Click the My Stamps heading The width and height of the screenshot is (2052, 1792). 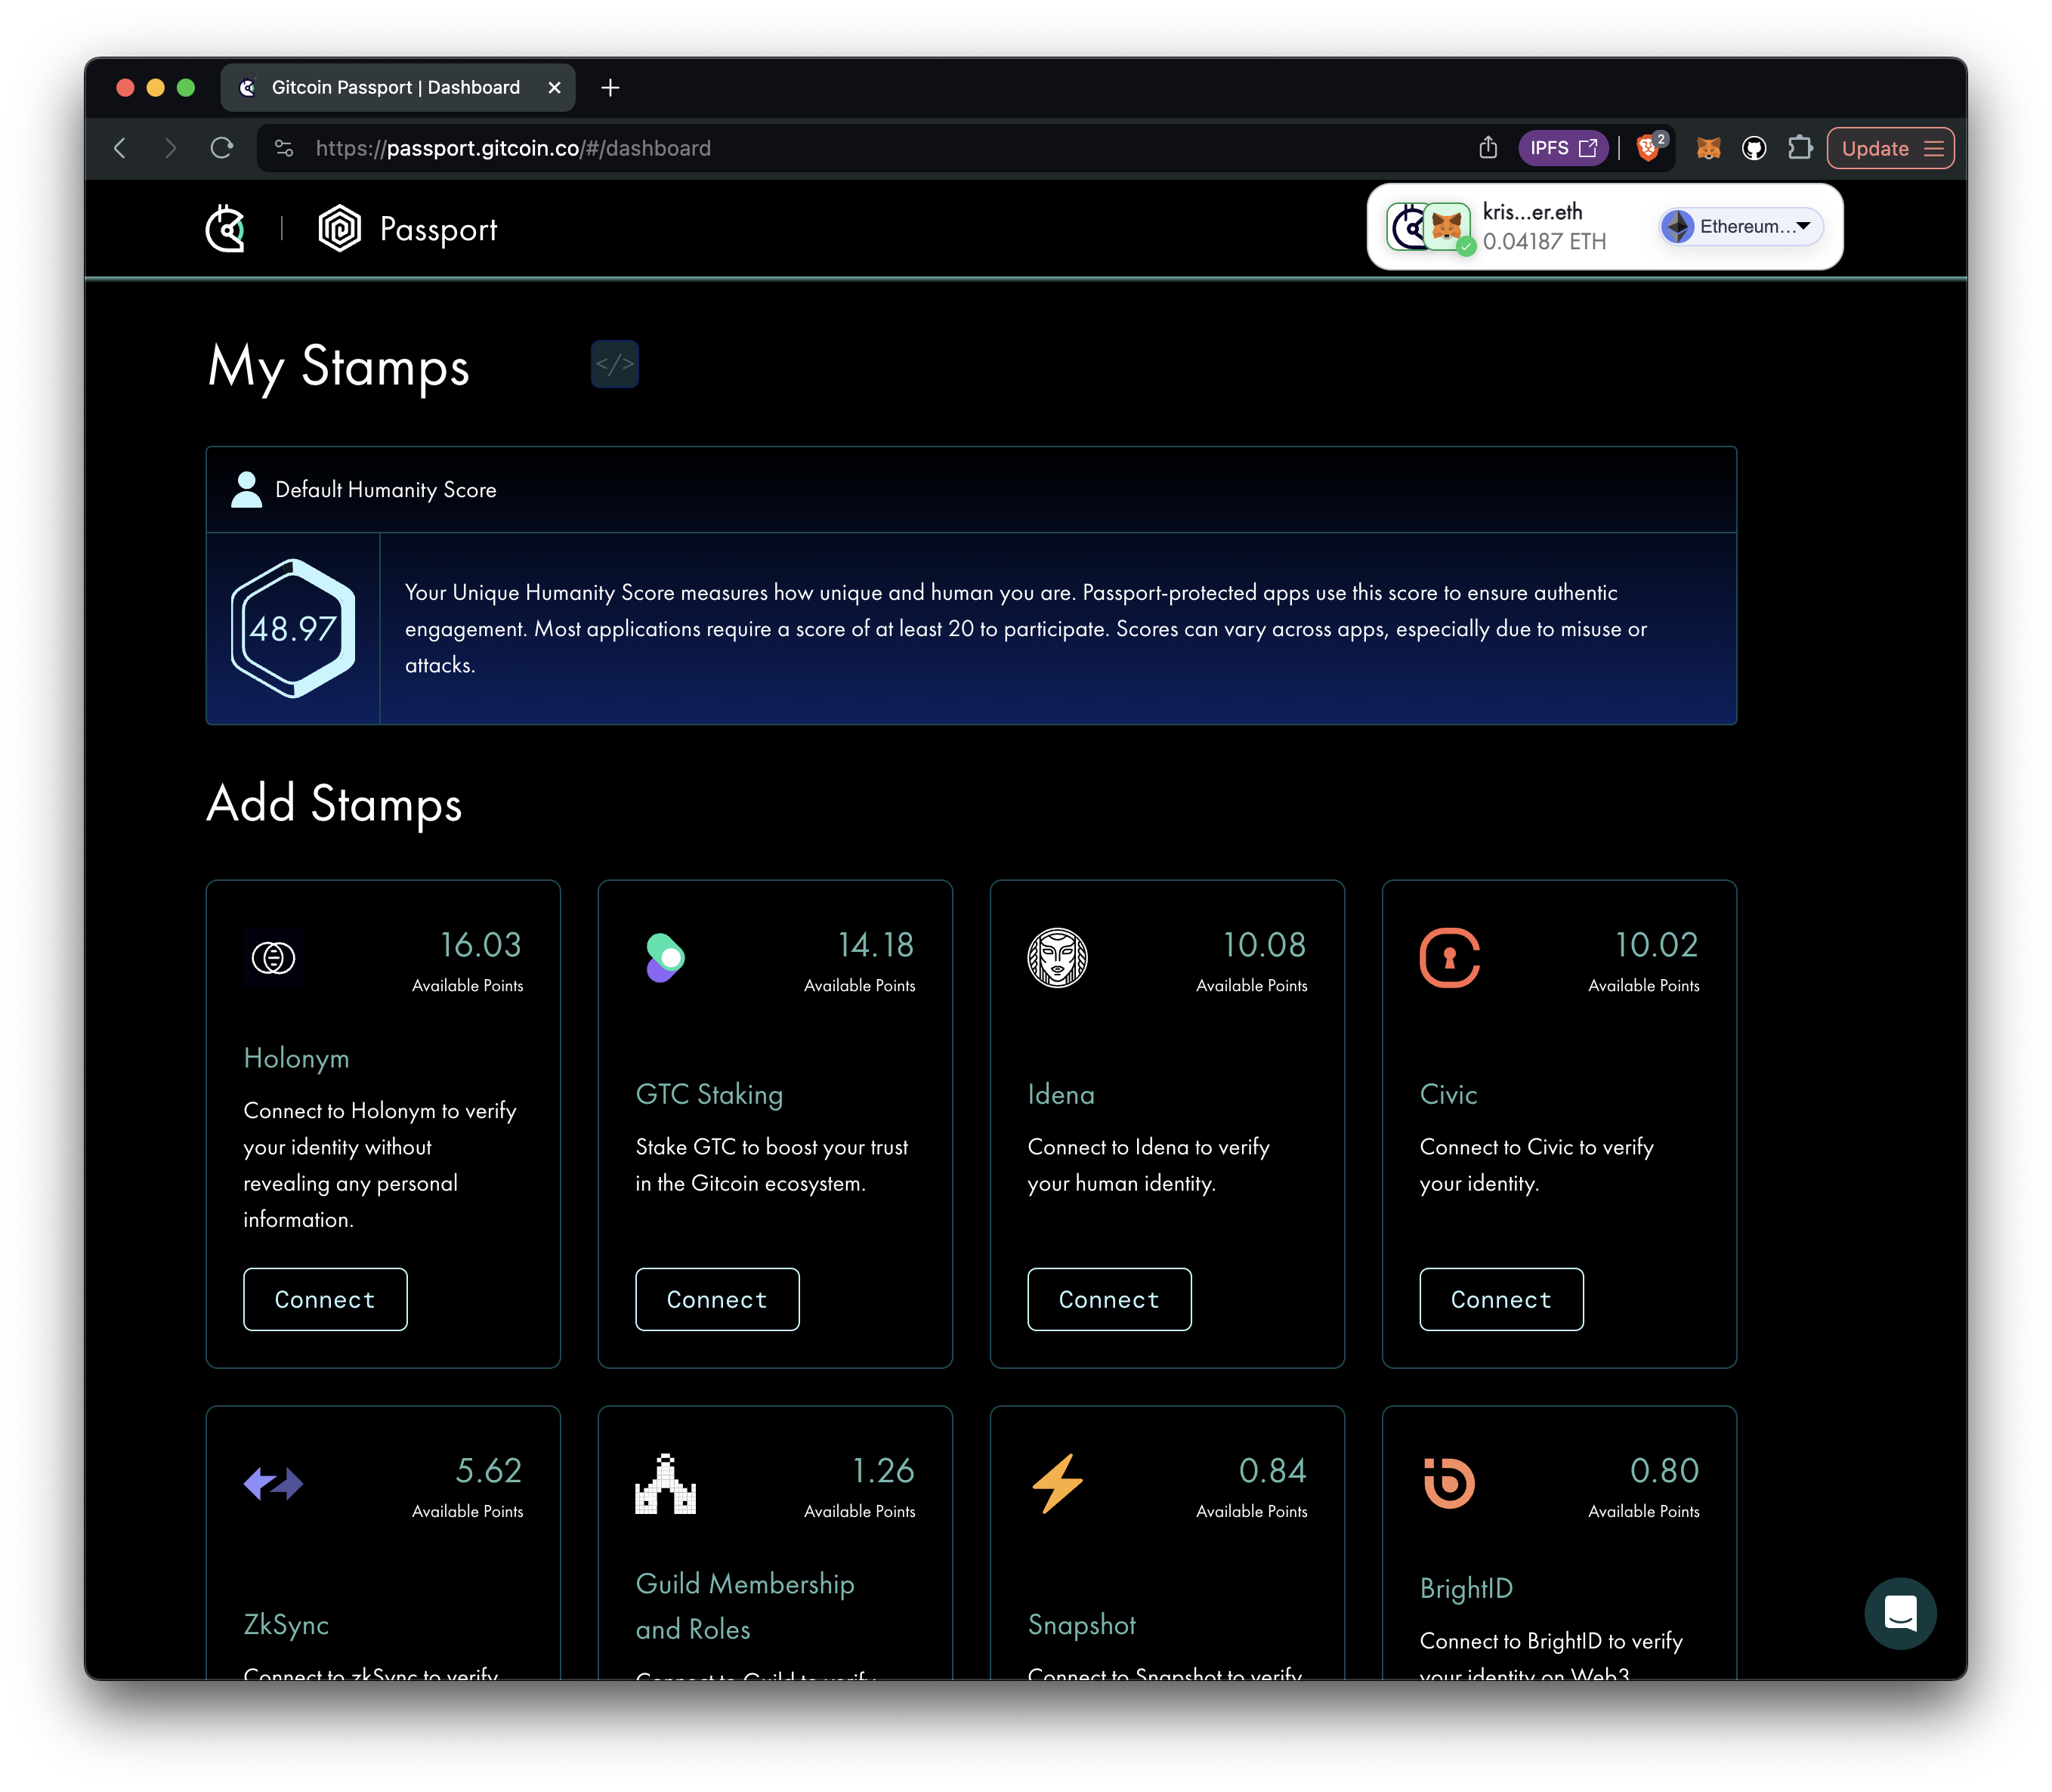click(x=338, y=366)
